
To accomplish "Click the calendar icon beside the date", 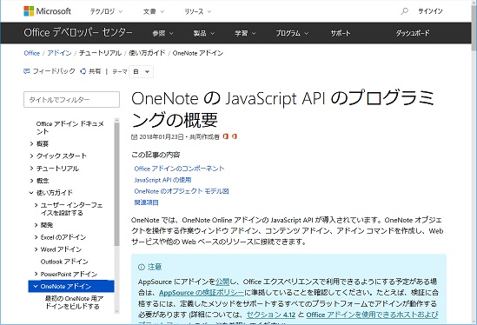I will click(134, 136).
